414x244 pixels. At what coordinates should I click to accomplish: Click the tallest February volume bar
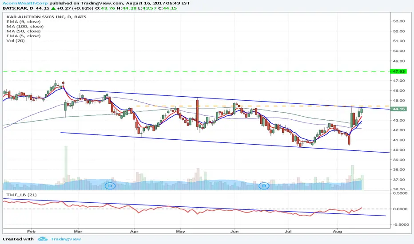[66, 168]
